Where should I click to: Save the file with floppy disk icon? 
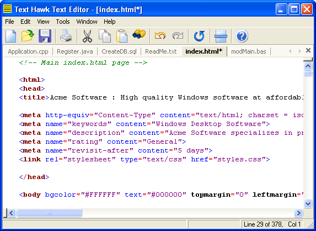coord(45,36)
